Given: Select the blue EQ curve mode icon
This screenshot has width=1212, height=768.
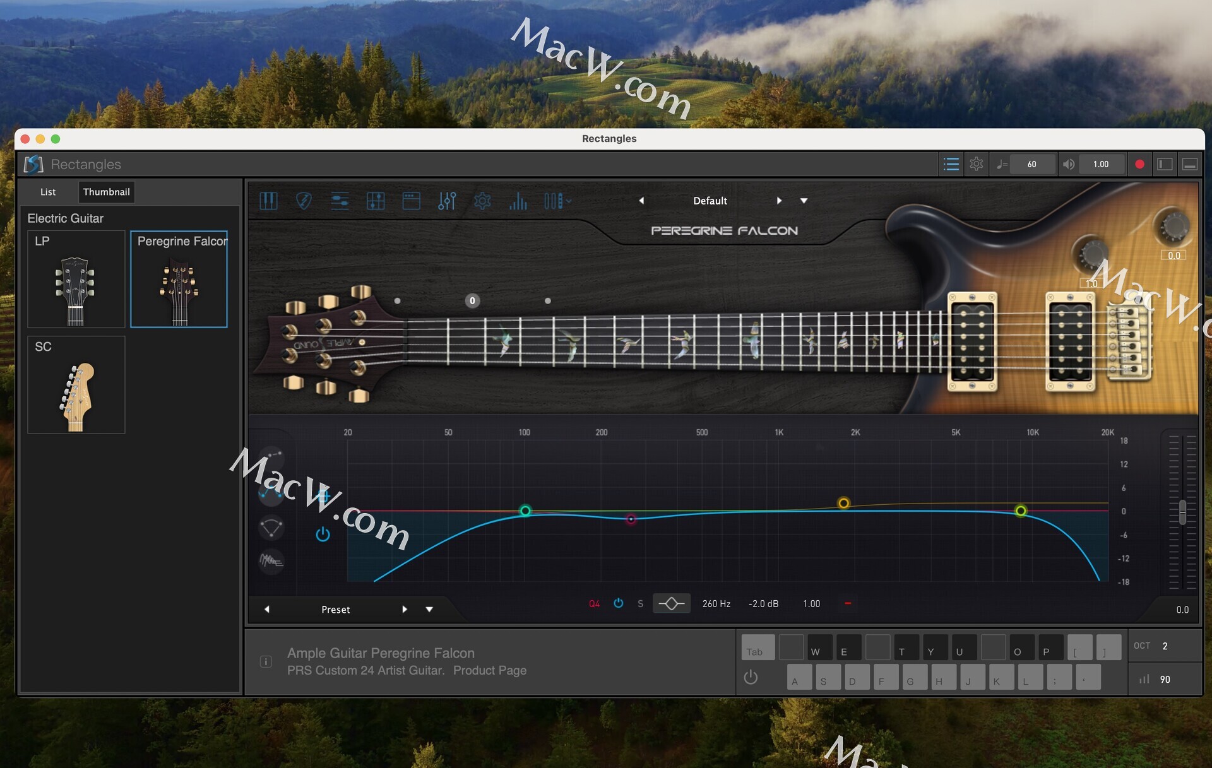Looking at the screenshot, I should click(271, 493).
